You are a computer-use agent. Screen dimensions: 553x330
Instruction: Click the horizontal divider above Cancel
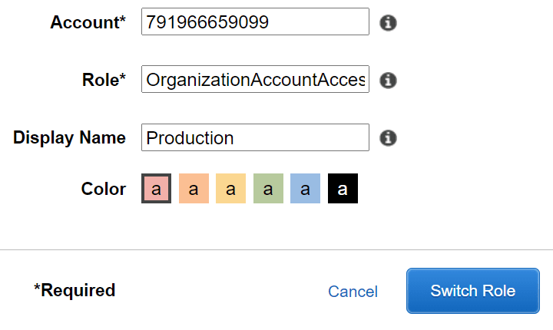276,249
